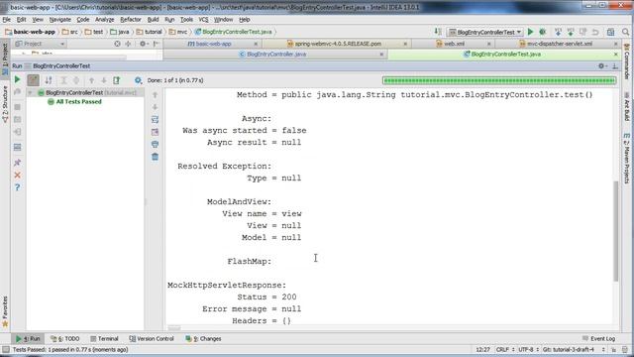The height and width of the screenshot is (357, 634).
Task: Click breadcrumb basic-web-app root
Action: tap(31, 32)
